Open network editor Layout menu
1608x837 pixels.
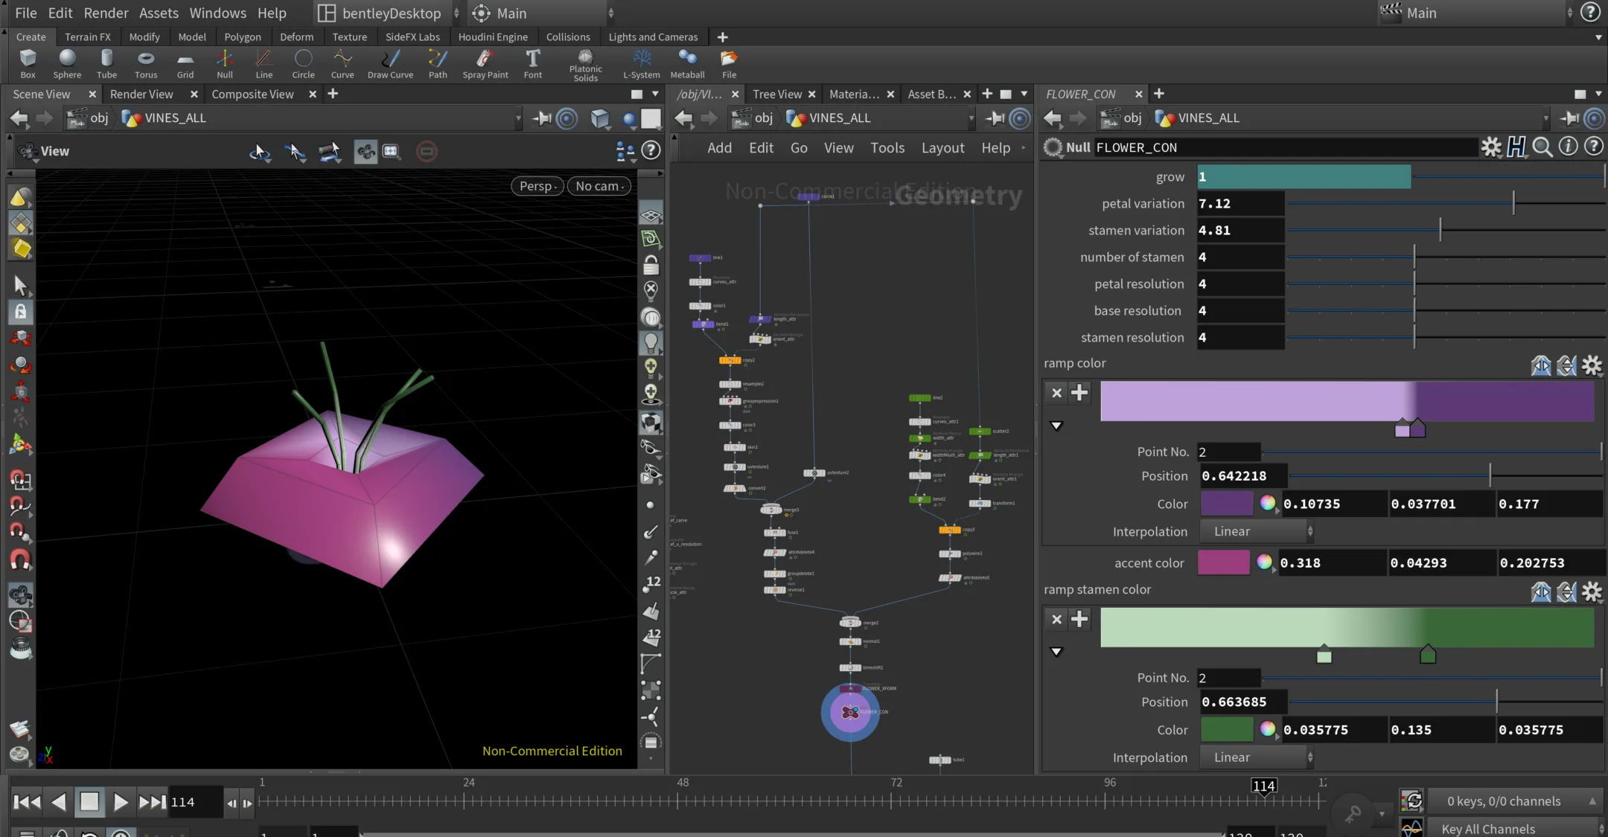(x=942, y=148)
